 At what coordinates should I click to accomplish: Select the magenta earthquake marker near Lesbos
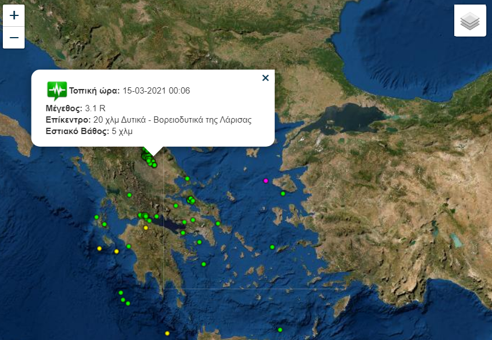266,181
